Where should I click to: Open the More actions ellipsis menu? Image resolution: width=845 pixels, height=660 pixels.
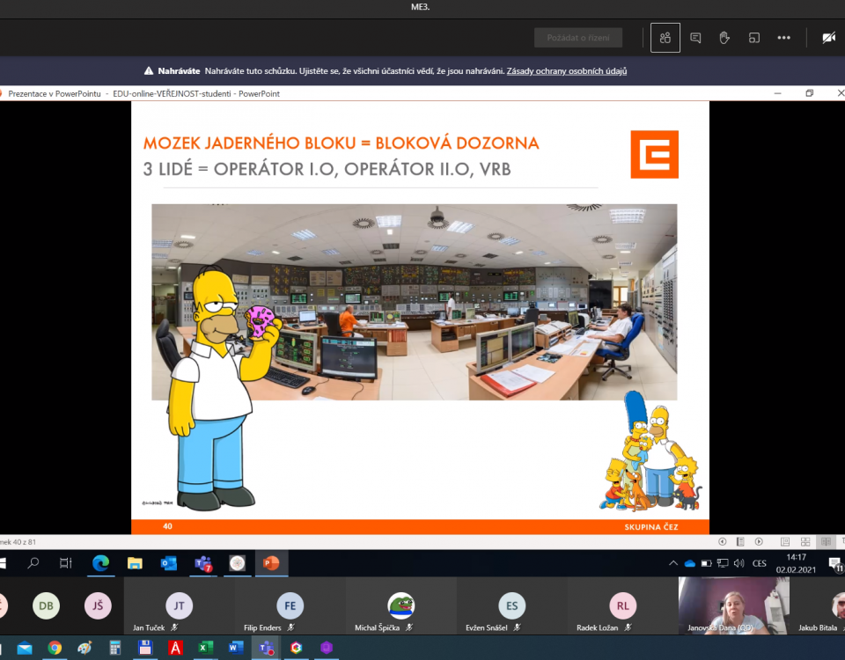[x=783, y=38]
